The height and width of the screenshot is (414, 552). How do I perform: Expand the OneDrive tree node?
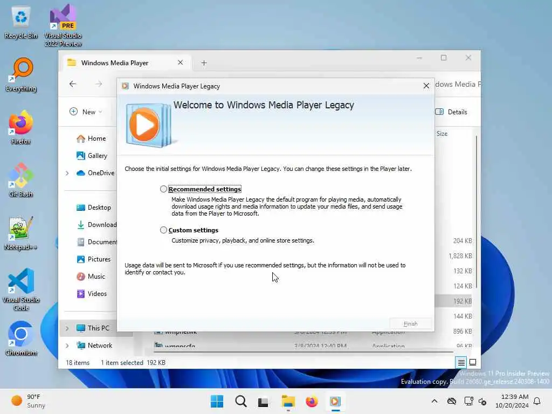coord(67,173)
